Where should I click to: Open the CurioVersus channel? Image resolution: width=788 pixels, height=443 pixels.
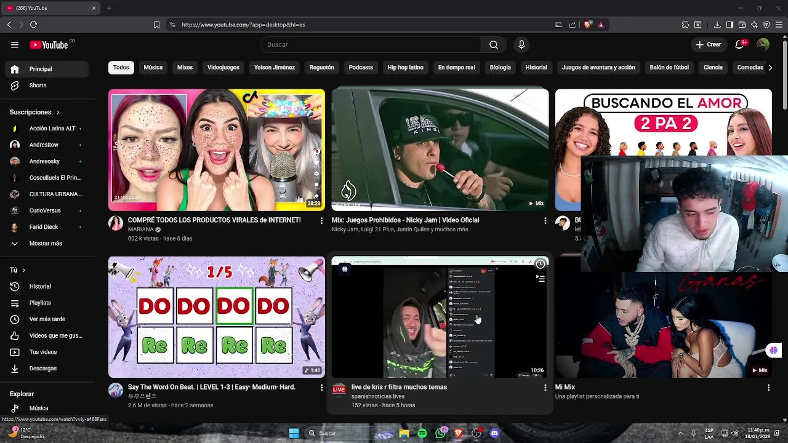[x=48, y=210]
